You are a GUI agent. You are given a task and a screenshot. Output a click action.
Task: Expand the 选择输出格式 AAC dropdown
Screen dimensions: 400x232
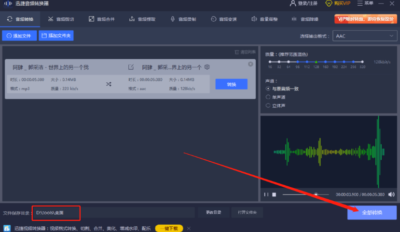click(x=365, y=36)
